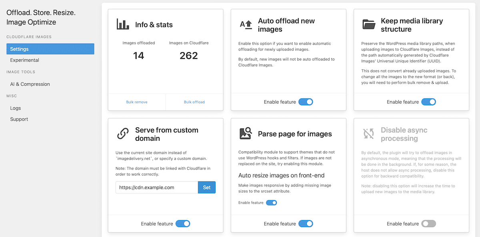
Task: Click the Serve from custom domain link icon
Action: 123,134
